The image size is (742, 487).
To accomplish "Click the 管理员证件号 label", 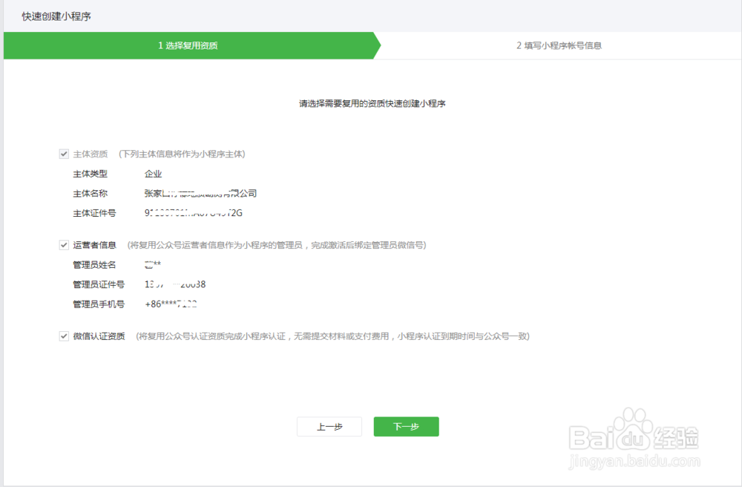I will pyautogui.click(x=99, y=284).
